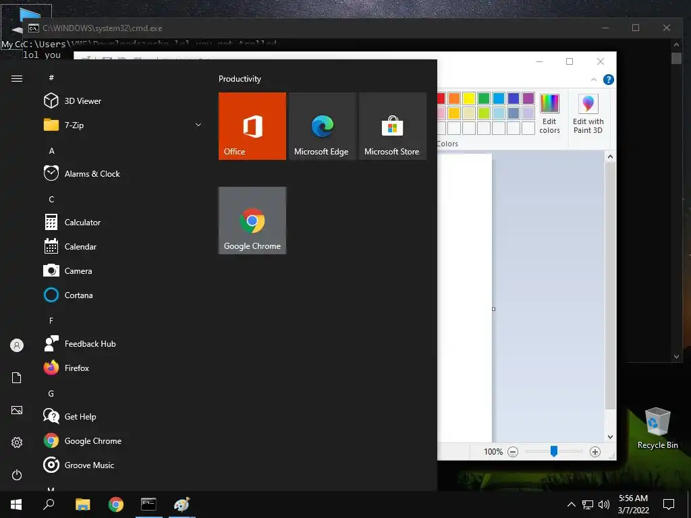Viewport: 691px width, 518px height.
Task: Open Pictures from Start sidebar
Action: click(17, 410)
